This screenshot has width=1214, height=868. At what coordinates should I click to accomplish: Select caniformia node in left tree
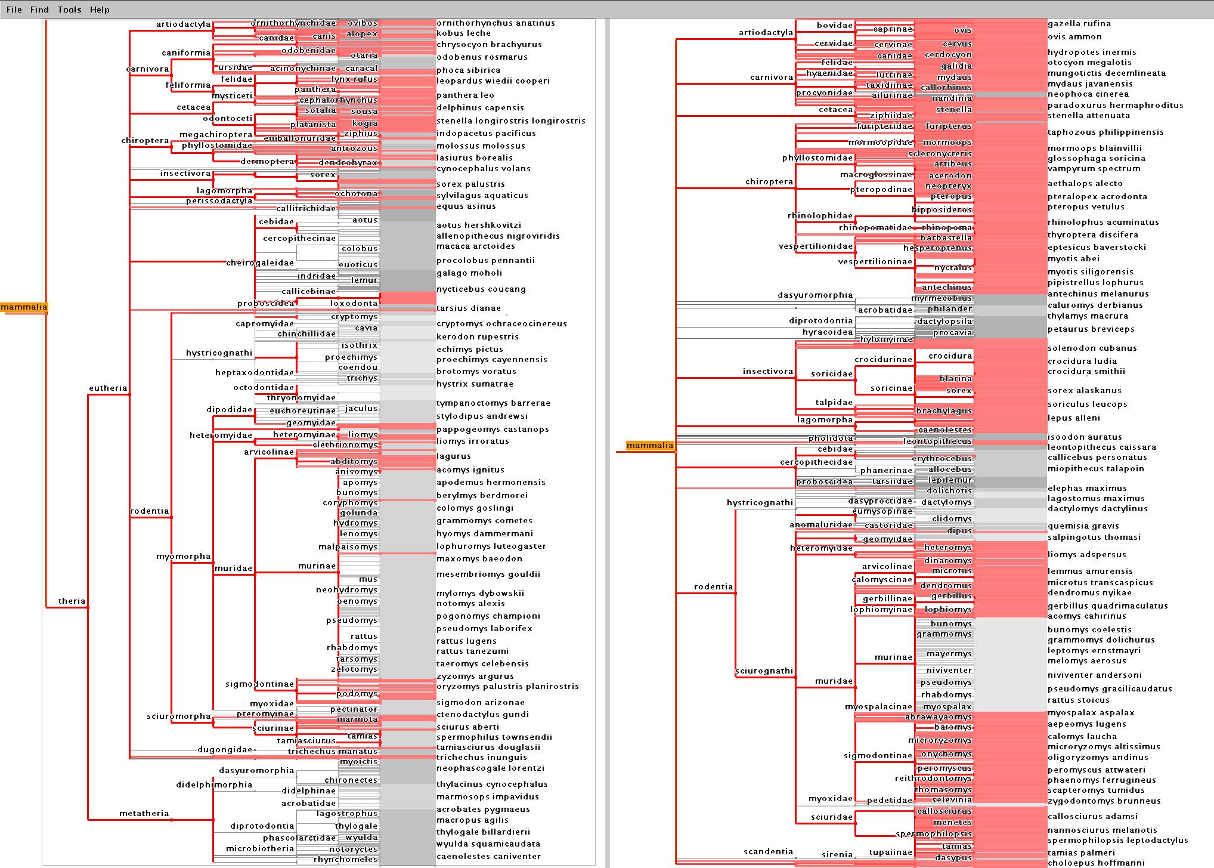[x=186, y=52]
